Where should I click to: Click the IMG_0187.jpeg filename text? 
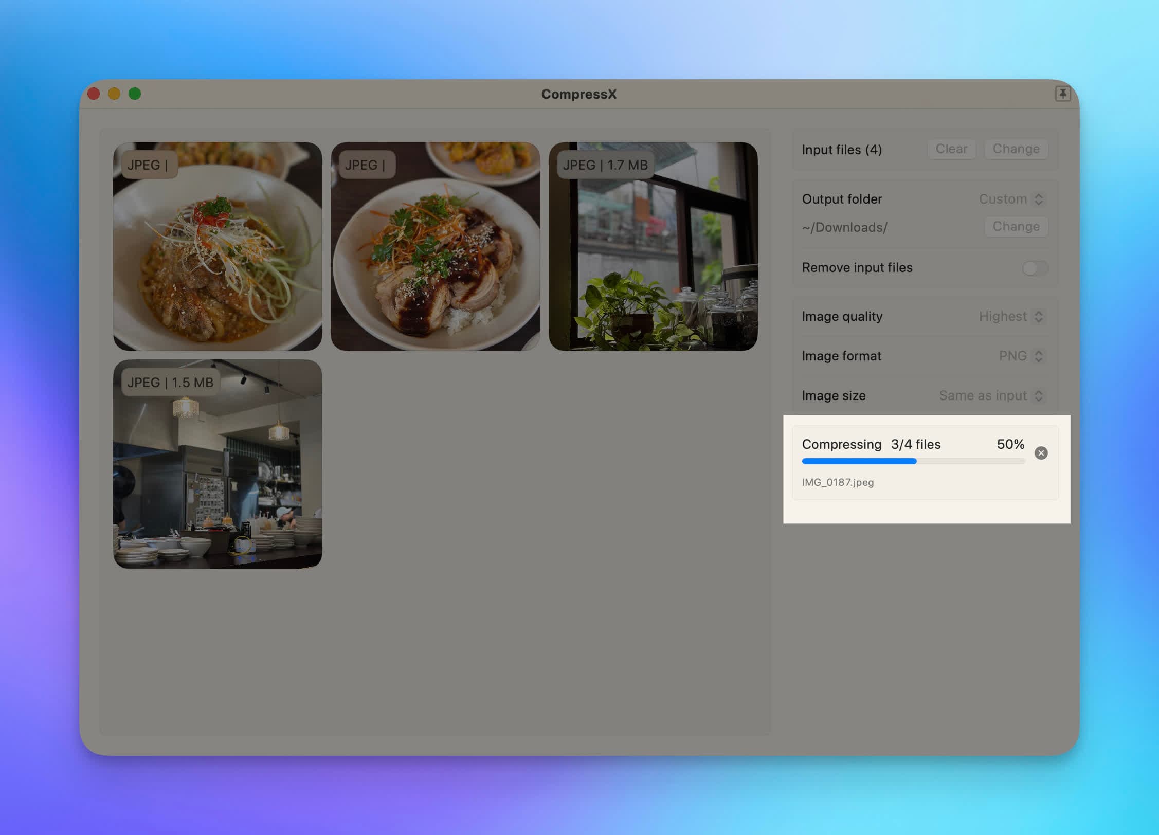(x=838, y=482)
